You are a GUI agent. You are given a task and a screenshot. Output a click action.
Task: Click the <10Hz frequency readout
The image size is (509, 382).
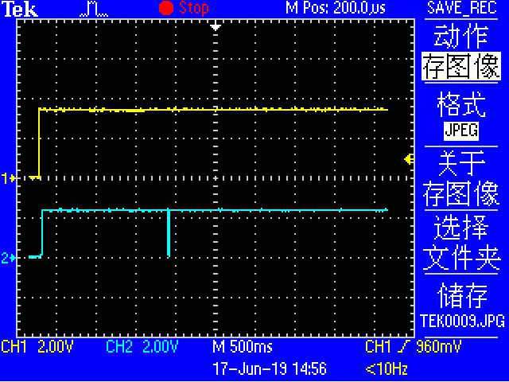(x=387, y=369)
